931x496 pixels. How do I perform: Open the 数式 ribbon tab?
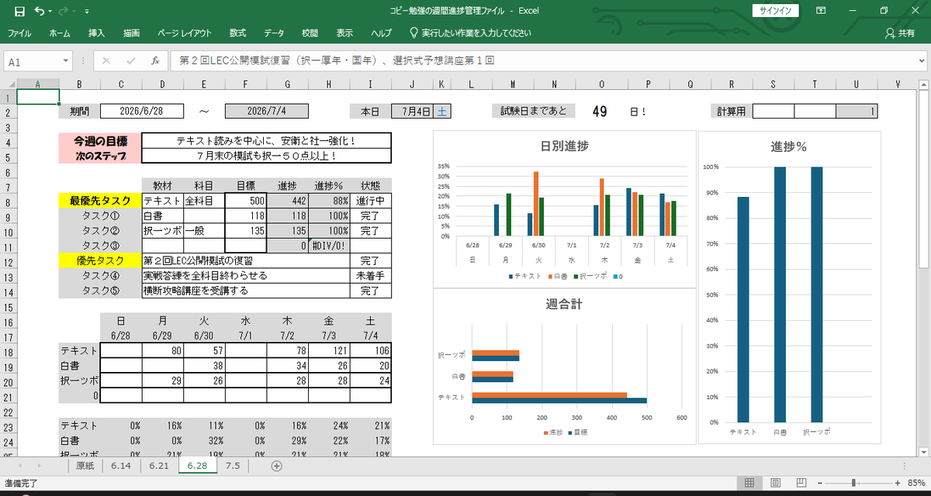coord(237,33)
